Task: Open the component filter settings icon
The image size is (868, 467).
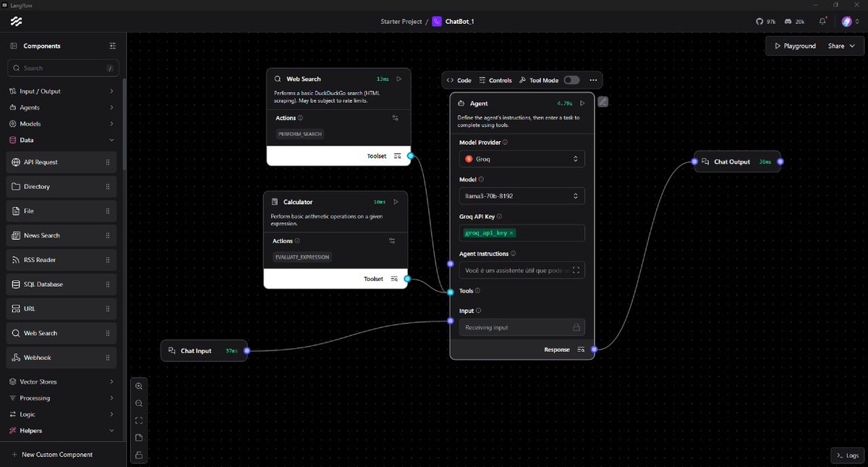Action: (x=112, y=46)
